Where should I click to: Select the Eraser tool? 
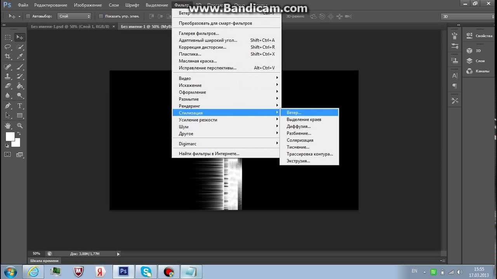(8, 86)
